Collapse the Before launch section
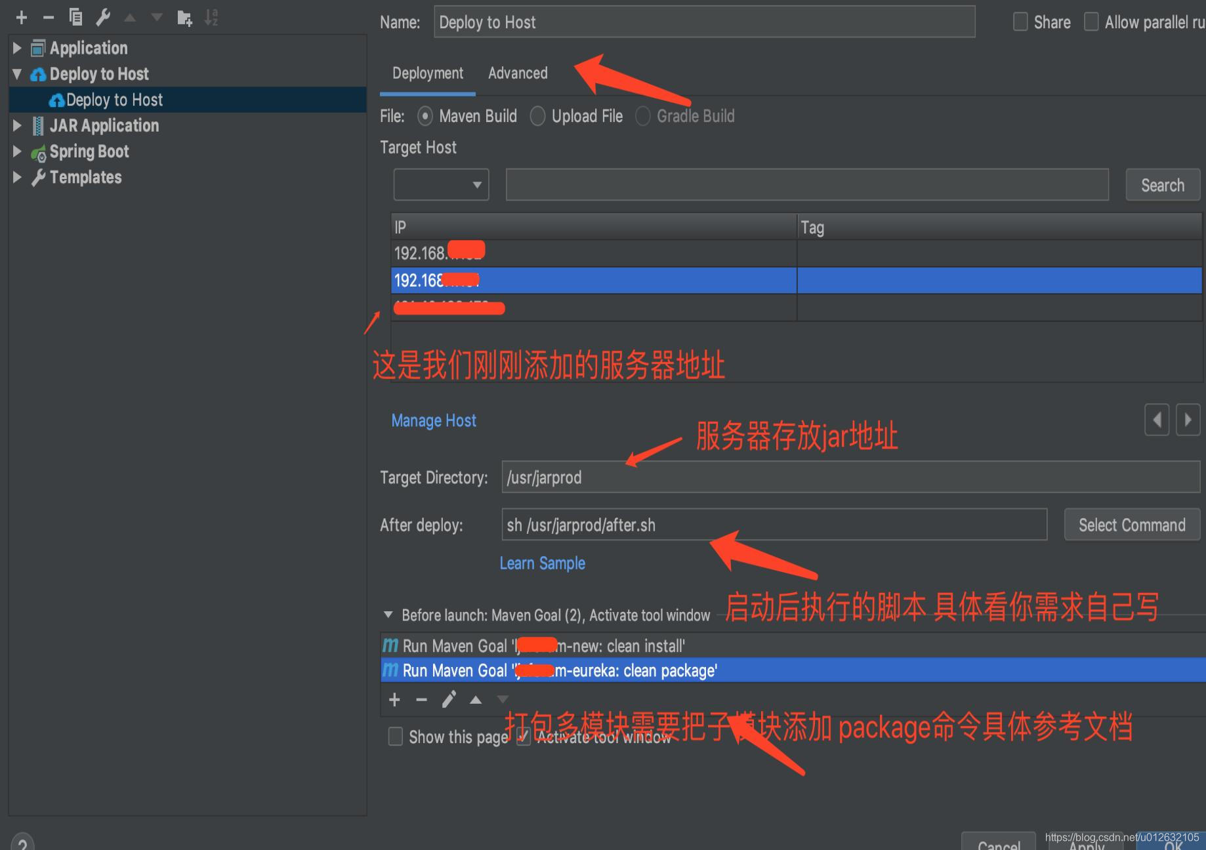The height and width of the screenshot is (850, 1206). point(388,615)
